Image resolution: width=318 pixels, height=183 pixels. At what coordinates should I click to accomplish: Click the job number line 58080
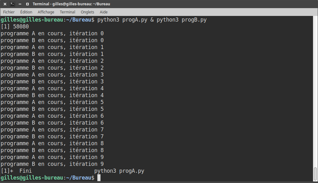click(x=15, y=27)
